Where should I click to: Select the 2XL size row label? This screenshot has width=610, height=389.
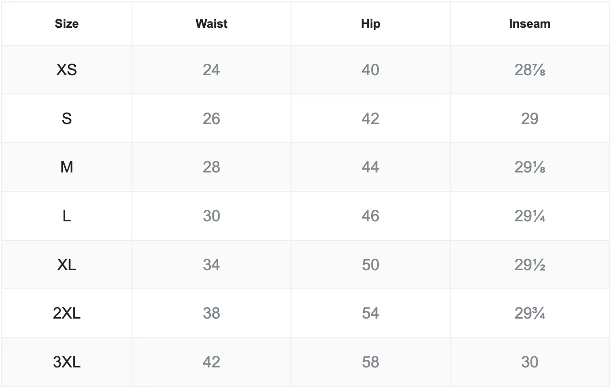(67, 313)
